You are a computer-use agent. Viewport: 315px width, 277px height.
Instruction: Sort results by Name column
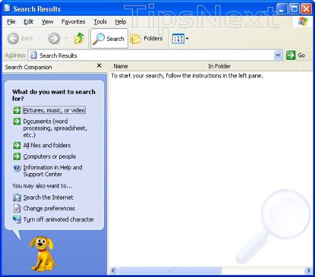pos(156,66)
